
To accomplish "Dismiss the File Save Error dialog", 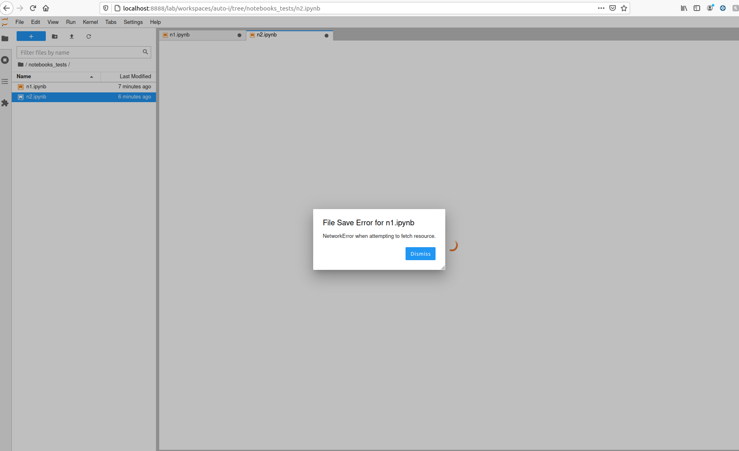I will tap(420, 253).
